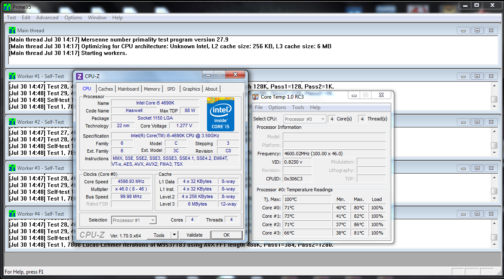This screenshot has height=279, width=504.
Task: Maximize the Worker #4 child window
Action: (477, 214)
